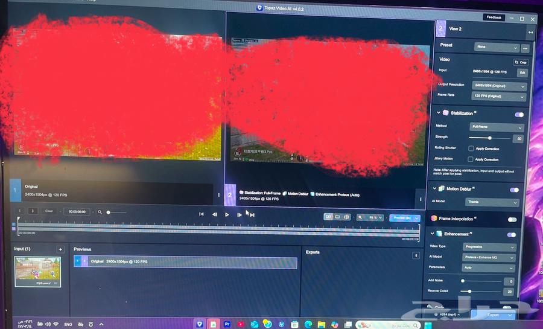Screen dimensions: 543x329
Task: Jump to the first frame of the video
Action: pos(202,214)
